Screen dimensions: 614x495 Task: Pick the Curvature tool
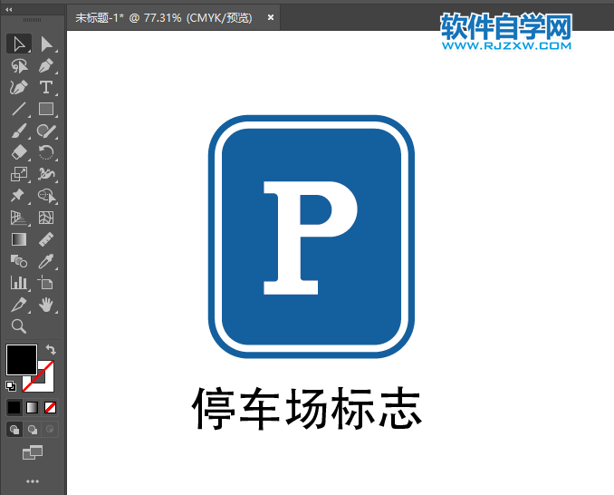(x=19, y=87)
